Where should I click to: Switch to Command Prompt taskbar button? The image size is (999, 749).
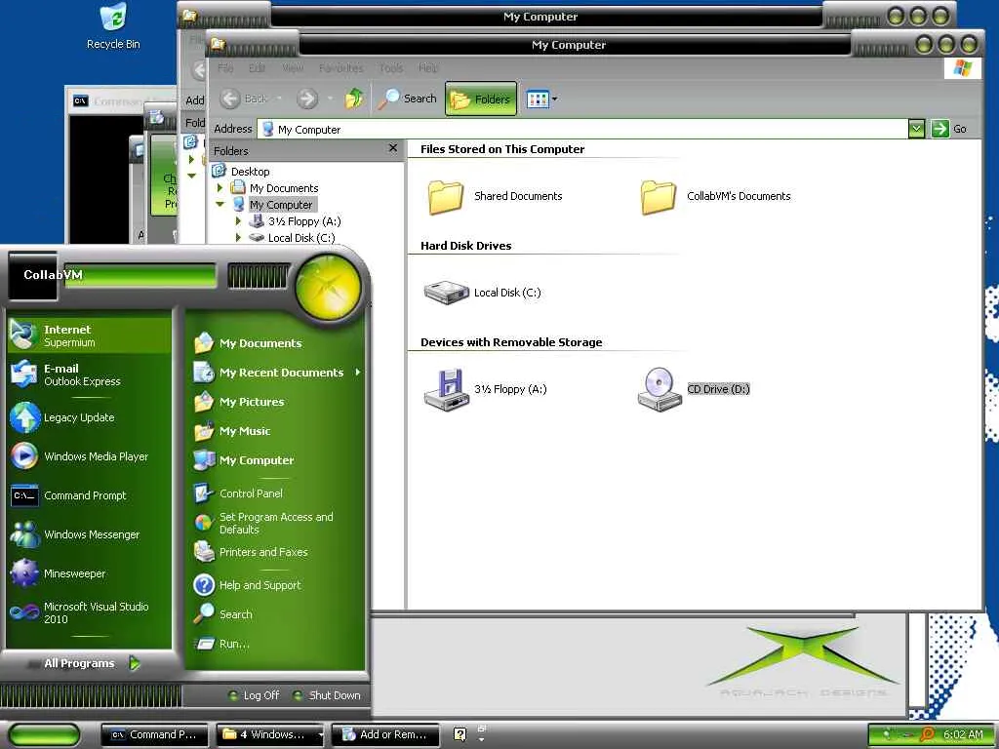(x=155, y=735)
